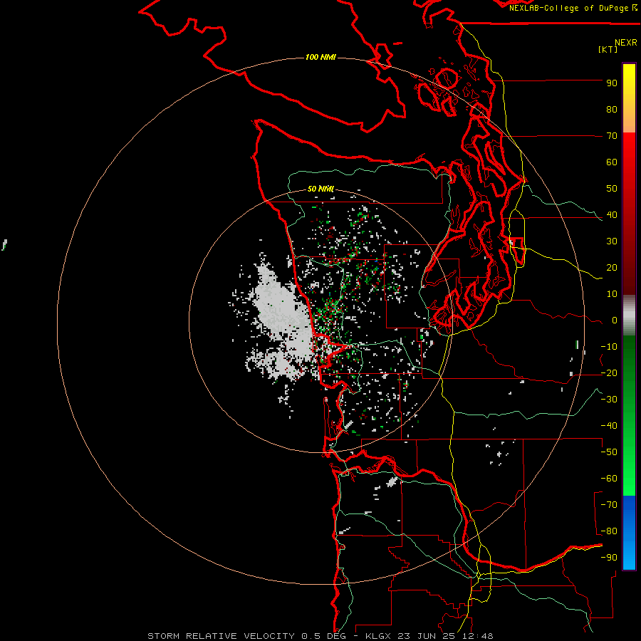Click the KLGX radar site identifier
641x641 pixels.
point(377,636)
